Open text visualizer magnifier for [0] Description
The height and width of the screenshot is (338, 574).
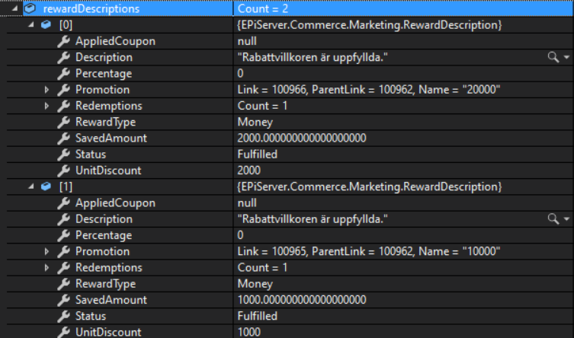[553, 57]
